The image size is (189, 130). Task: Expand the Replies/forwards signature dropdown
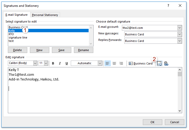pos(180,41)
